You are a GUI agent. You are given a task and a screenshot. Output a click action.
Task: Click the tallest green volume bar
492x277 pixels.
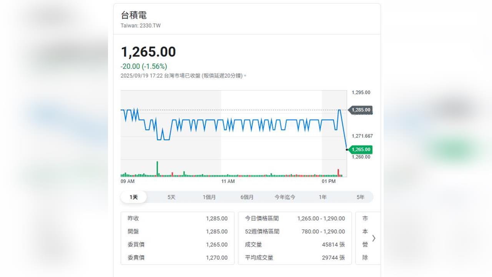click(157, 169)
